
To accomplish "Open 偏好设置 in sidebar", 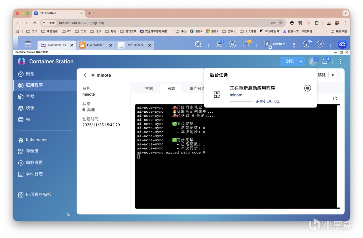I will tap(45, 162).
